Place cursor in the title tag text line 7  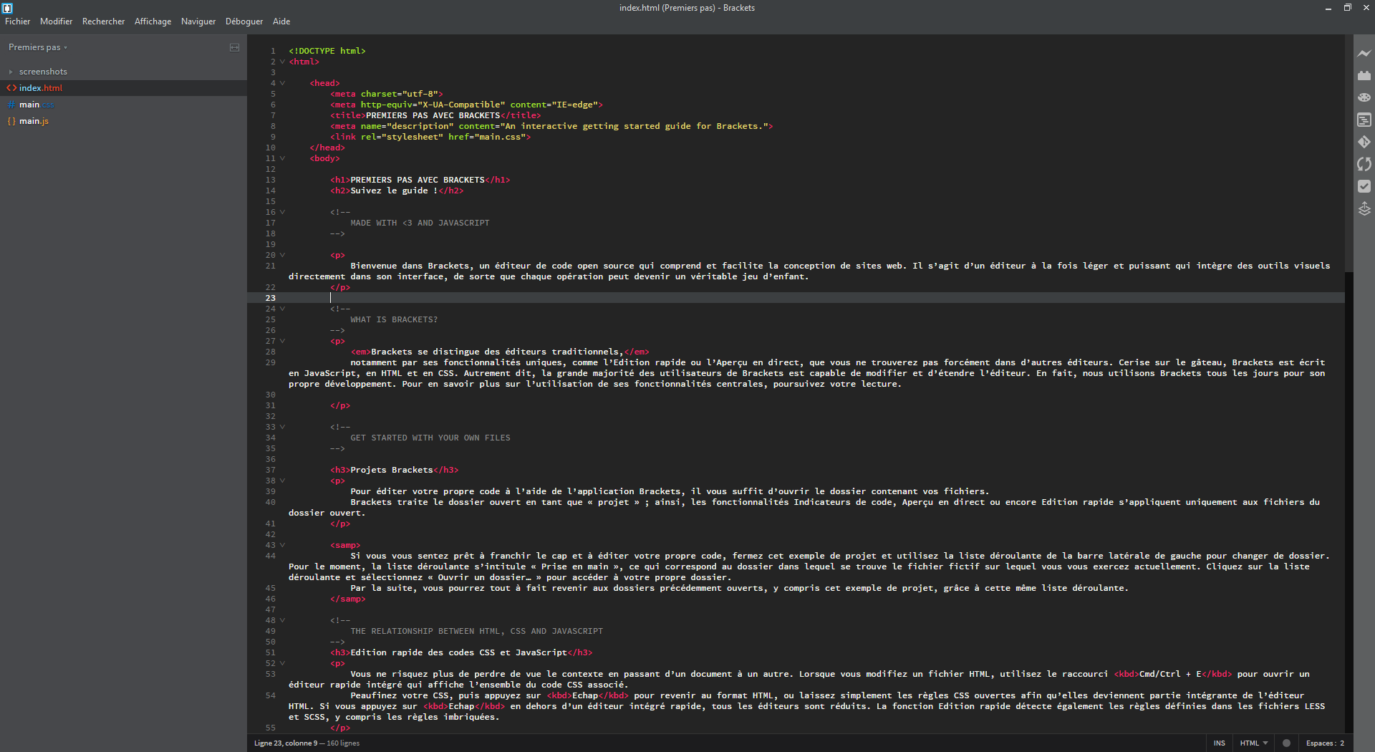coord(433,115)
